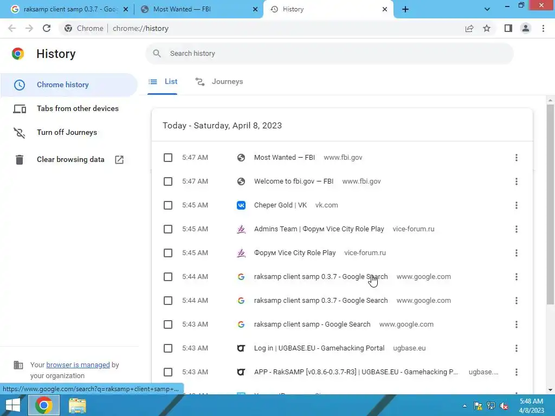Click the scrollbar down arrow
Viewport: 555px width, 416px height.
550,390
